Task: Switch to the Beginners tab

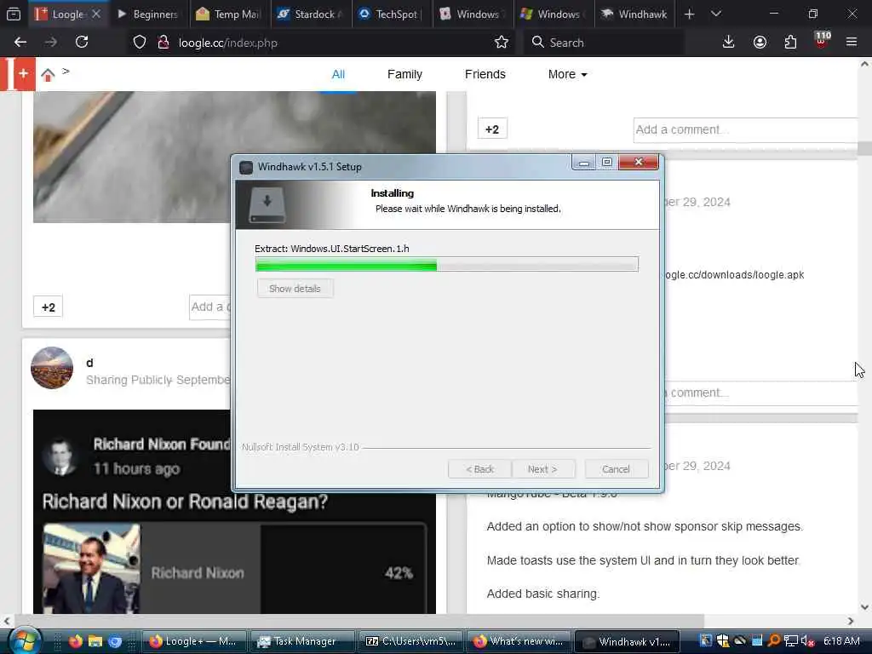Action: tap(148, 14)
